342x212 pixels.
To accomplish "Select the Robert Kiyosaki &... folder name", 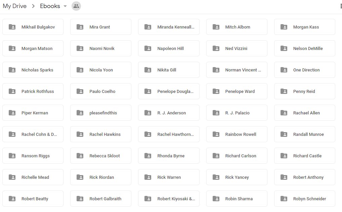I will coord(176,199).
